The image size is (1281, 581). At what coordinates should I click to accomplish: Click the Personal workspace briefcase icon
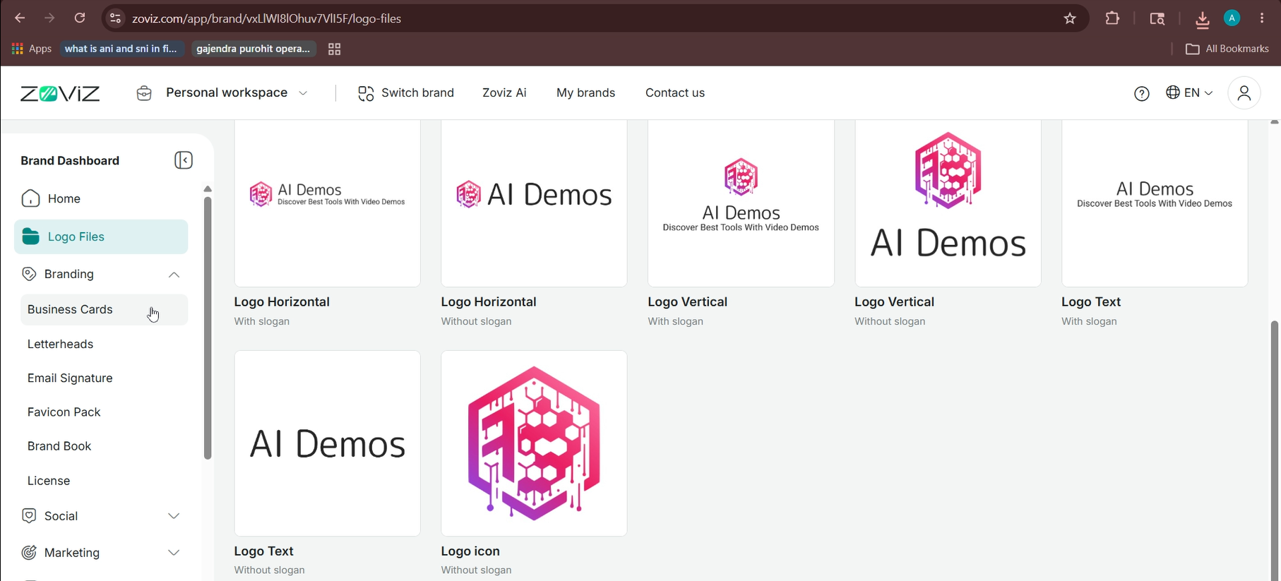pos(144,93)
